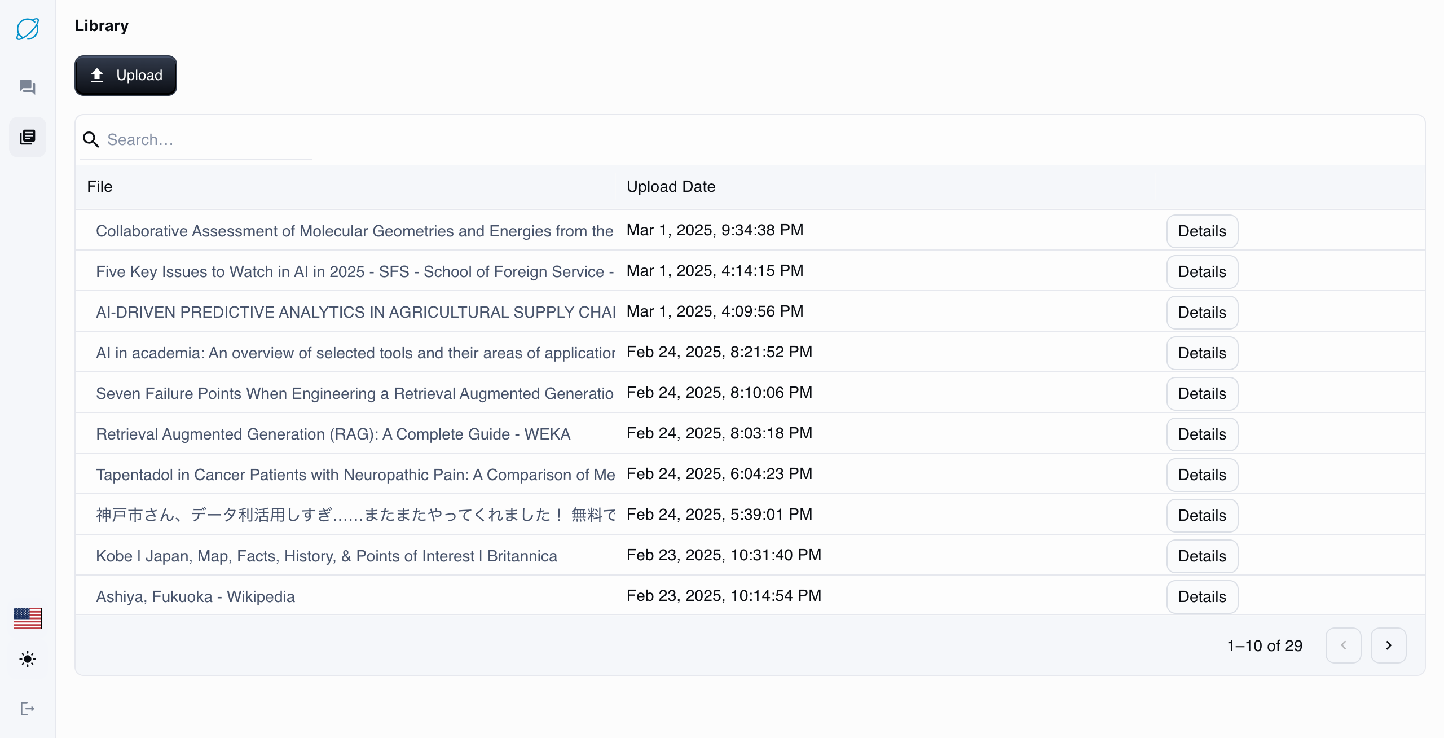
Task: Change language via US flag icon
Action: tap(27, 618)
